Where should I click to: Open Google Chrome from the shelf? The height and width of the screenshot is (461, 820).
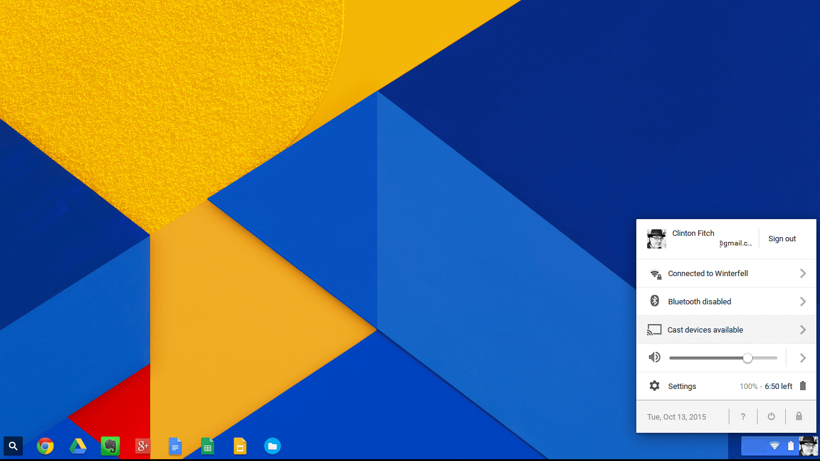[45, 446]
